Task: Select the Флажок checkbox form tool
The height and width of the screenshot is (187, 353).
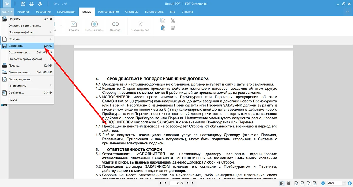Action: click(74, 26)
